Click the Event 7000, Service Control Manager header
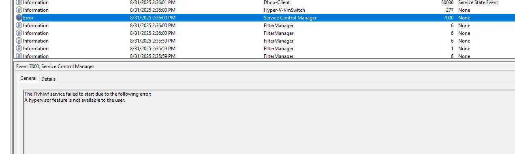 [55, 66]
